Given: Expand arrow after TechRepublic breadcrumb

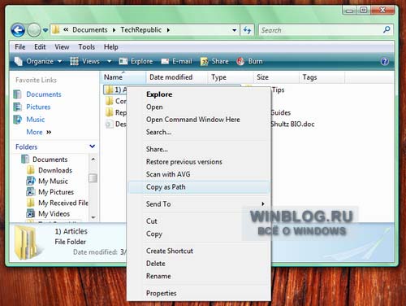Looking at the screenshot, I should (x=168, y=30).
